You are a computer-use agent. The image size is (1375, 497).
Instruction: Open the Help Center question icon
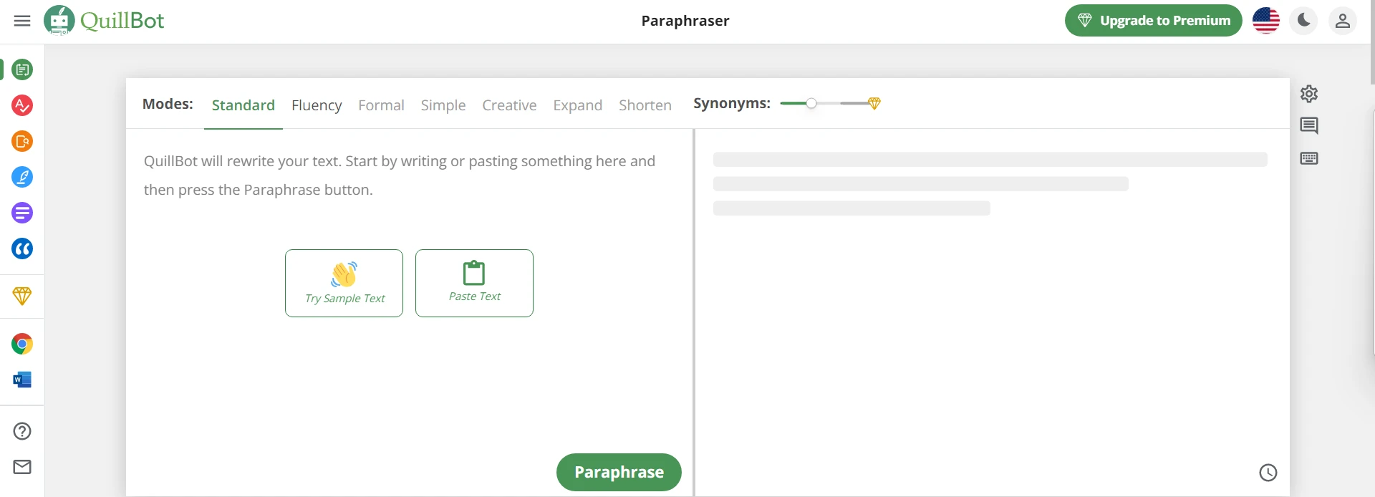(x=22, y=431)
